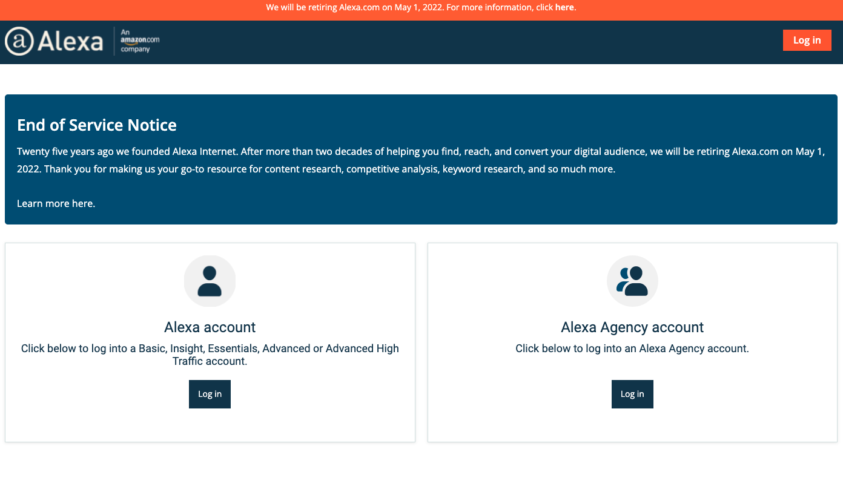Click the two-person Agency account icon
The image size is (843, 498).
click(x=632, y=281)
